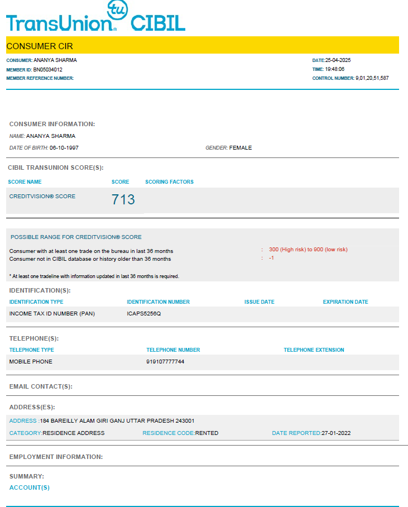Click ADDRESS(ES) heading
Viewport: 408px width, 507px height.
click(x=32, y=407)
